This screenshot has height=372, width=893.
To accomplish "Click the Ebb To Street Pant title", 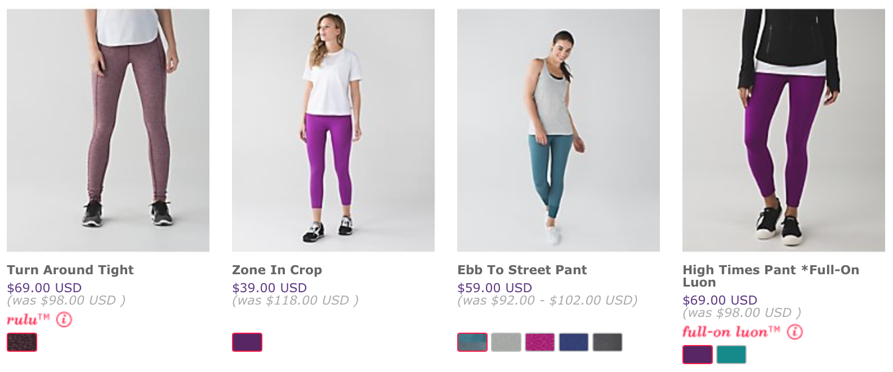I will [522, 270].
